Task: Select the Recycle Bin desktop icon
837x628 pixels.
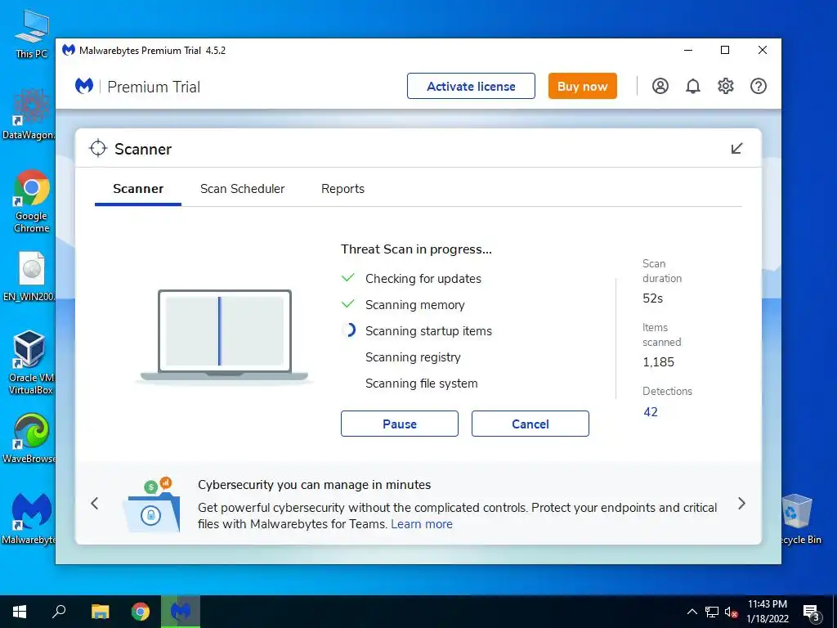Action: (799, 519)
